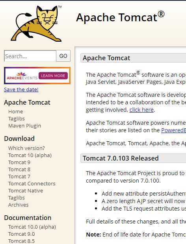
Task: Click the Search input field
Action: click(x=30, y=56)
